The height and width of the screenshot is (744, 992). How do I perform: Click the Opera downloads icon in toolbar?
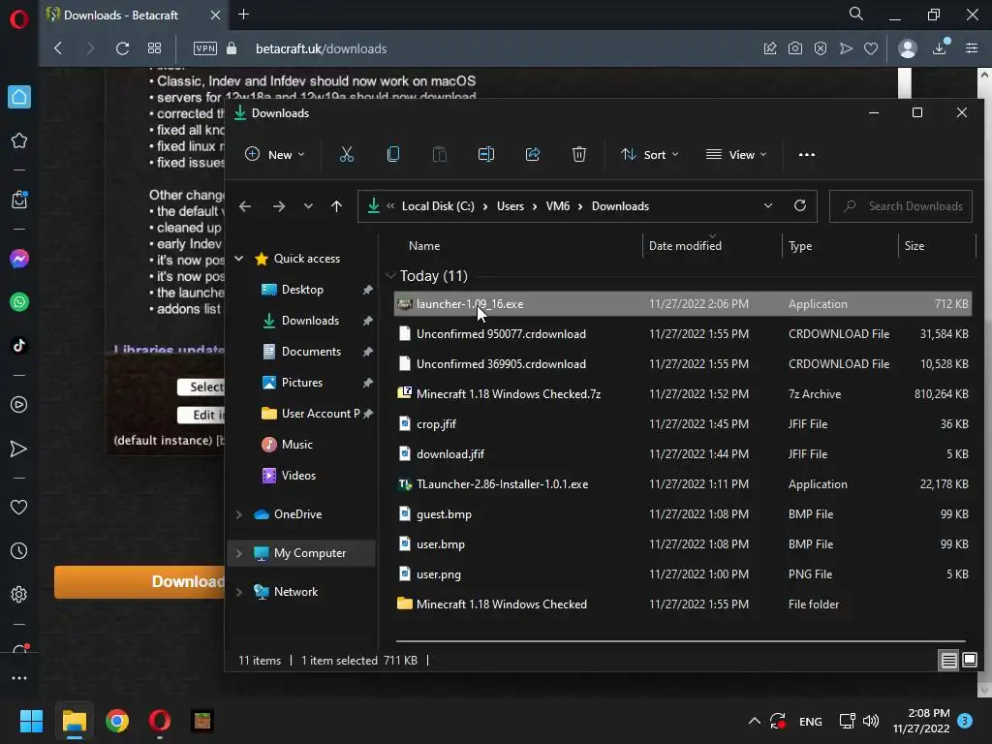(x=940, y=48)
